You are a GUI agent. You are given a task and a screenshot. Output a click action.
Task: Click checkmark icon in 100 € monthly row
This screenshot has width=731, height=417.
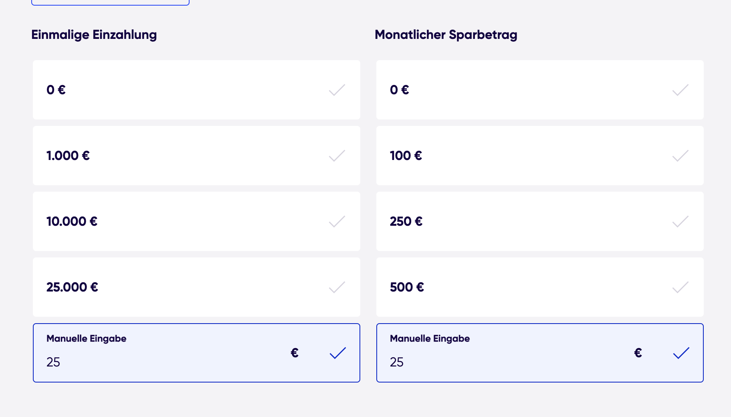coord(680,156)
